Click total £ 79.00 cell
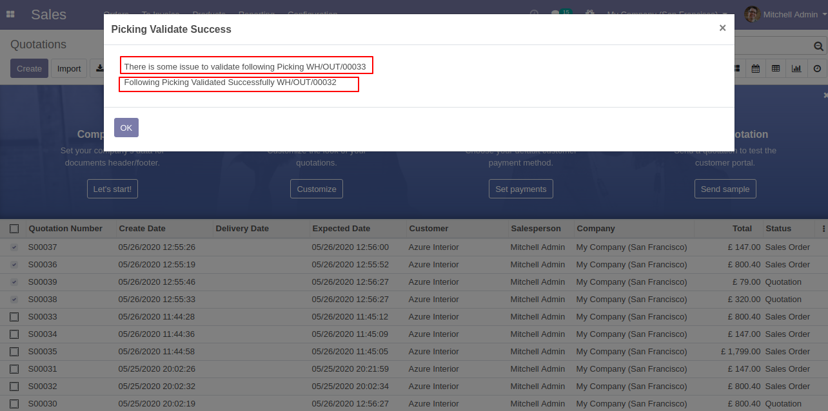Screen dimensions: 828x411 point(747,282)
